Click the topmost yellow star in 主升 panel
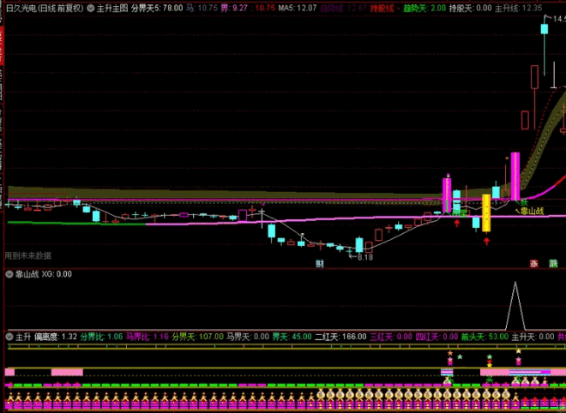Image resolution: width=566 pixels, height=413 pixels. pyautogui.click(x=519, y=351)
